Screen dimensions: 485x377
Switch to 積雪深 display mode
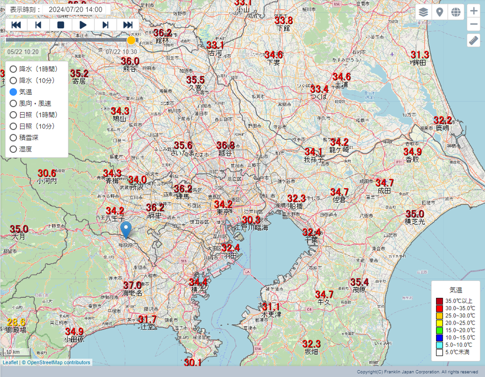(14, 138)
